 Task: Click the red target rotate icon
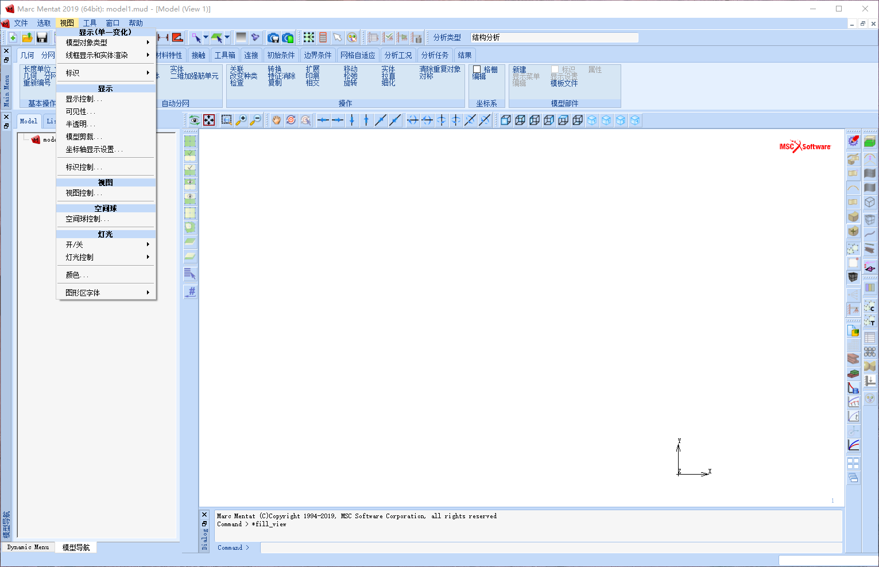click(x=291, y=120)
